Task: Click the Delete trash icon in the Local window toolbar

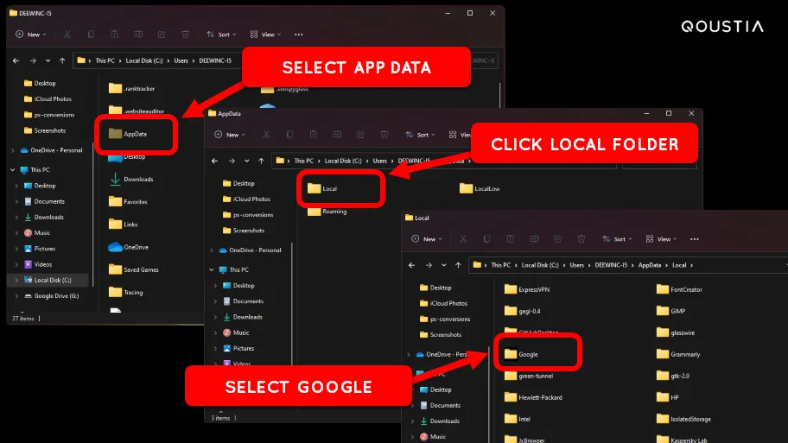Action: click(581, 239)
